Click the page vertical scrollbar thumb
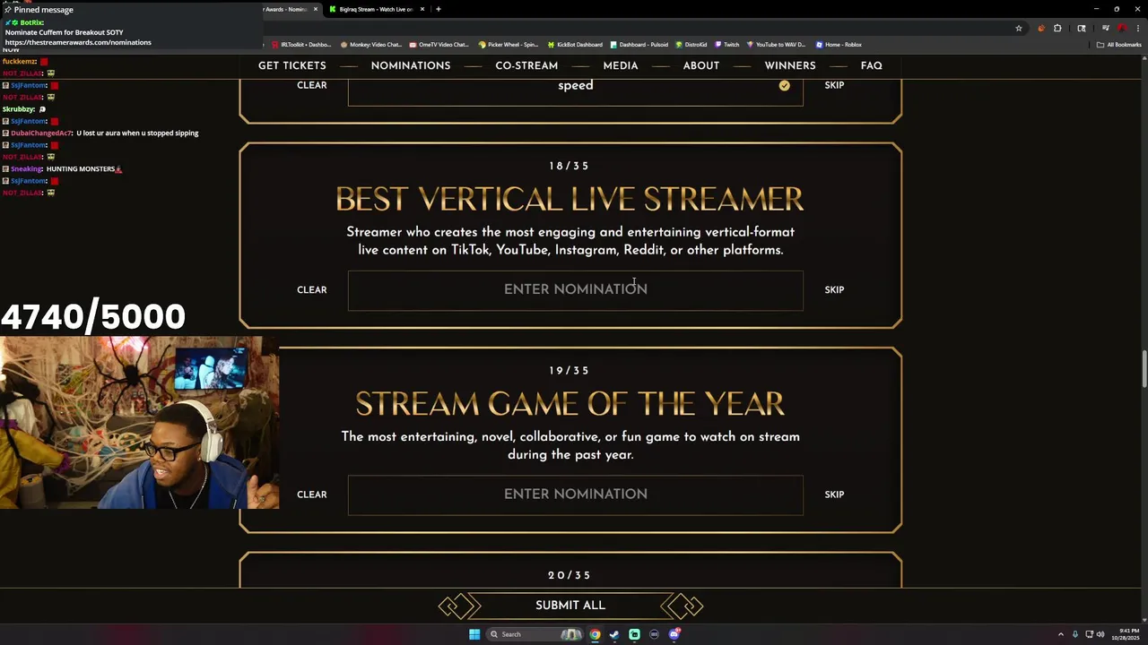The image size is (1148, 645). click(x=1144, y=369)
